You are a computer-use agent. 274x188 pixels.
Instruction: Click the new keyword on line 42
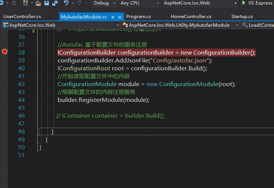tap(152, 85)
